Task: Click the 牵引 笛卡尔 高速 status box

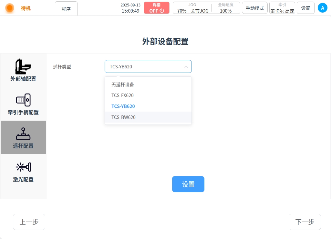Action: [282, 8]
